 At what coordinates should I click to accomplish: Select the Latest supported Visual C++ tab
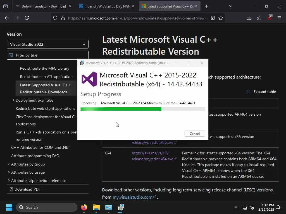point(170,6)
